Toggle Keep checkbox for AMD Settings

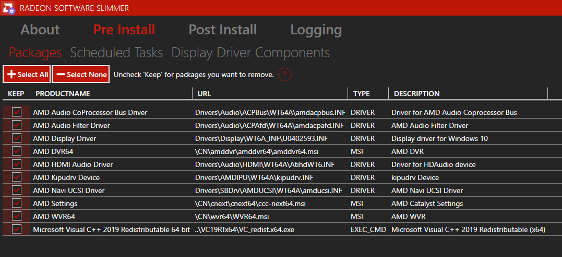17,203
